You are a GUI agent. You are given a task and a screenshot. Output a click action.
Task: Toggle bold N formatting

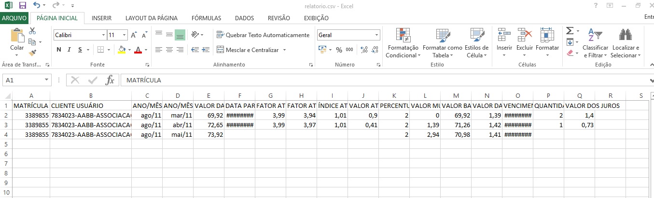(x=59, y=50)
